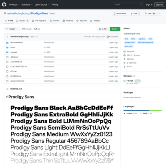Fork this repository
Image resolution: width=166 pixels, height=166 pixels.
click(135, 14)
